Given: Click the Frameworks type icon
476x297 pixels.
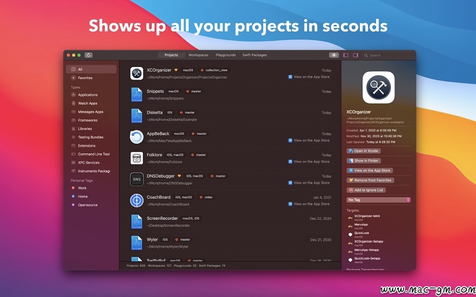Looking at the screenshot, I should [73, 121].
